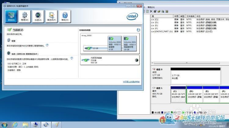The image size is (229, 128).
Task: Click horizontal scrollbar of the volume list
Action: (187, 63)
